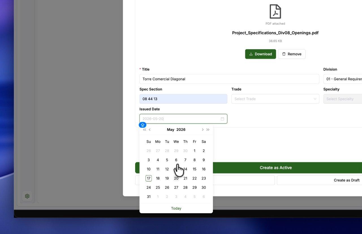The image size is (362, 234).
Task: Open the disabled Specialty dropdown
Action: pos(342,99)
